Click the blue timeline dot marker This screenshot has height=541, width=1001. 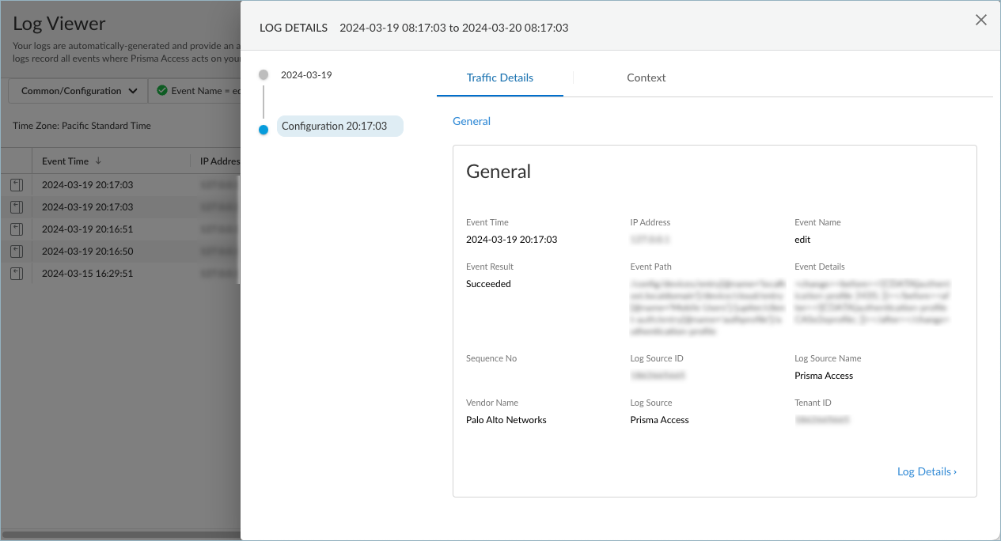coord(264,130)
